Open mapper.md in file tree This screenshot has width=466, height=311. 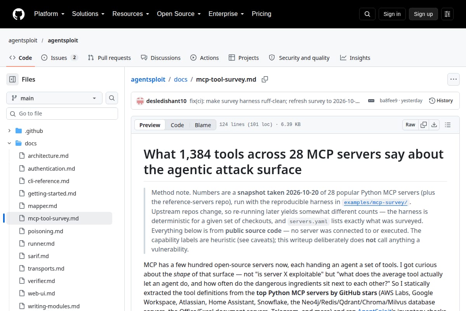coord(42,206)
